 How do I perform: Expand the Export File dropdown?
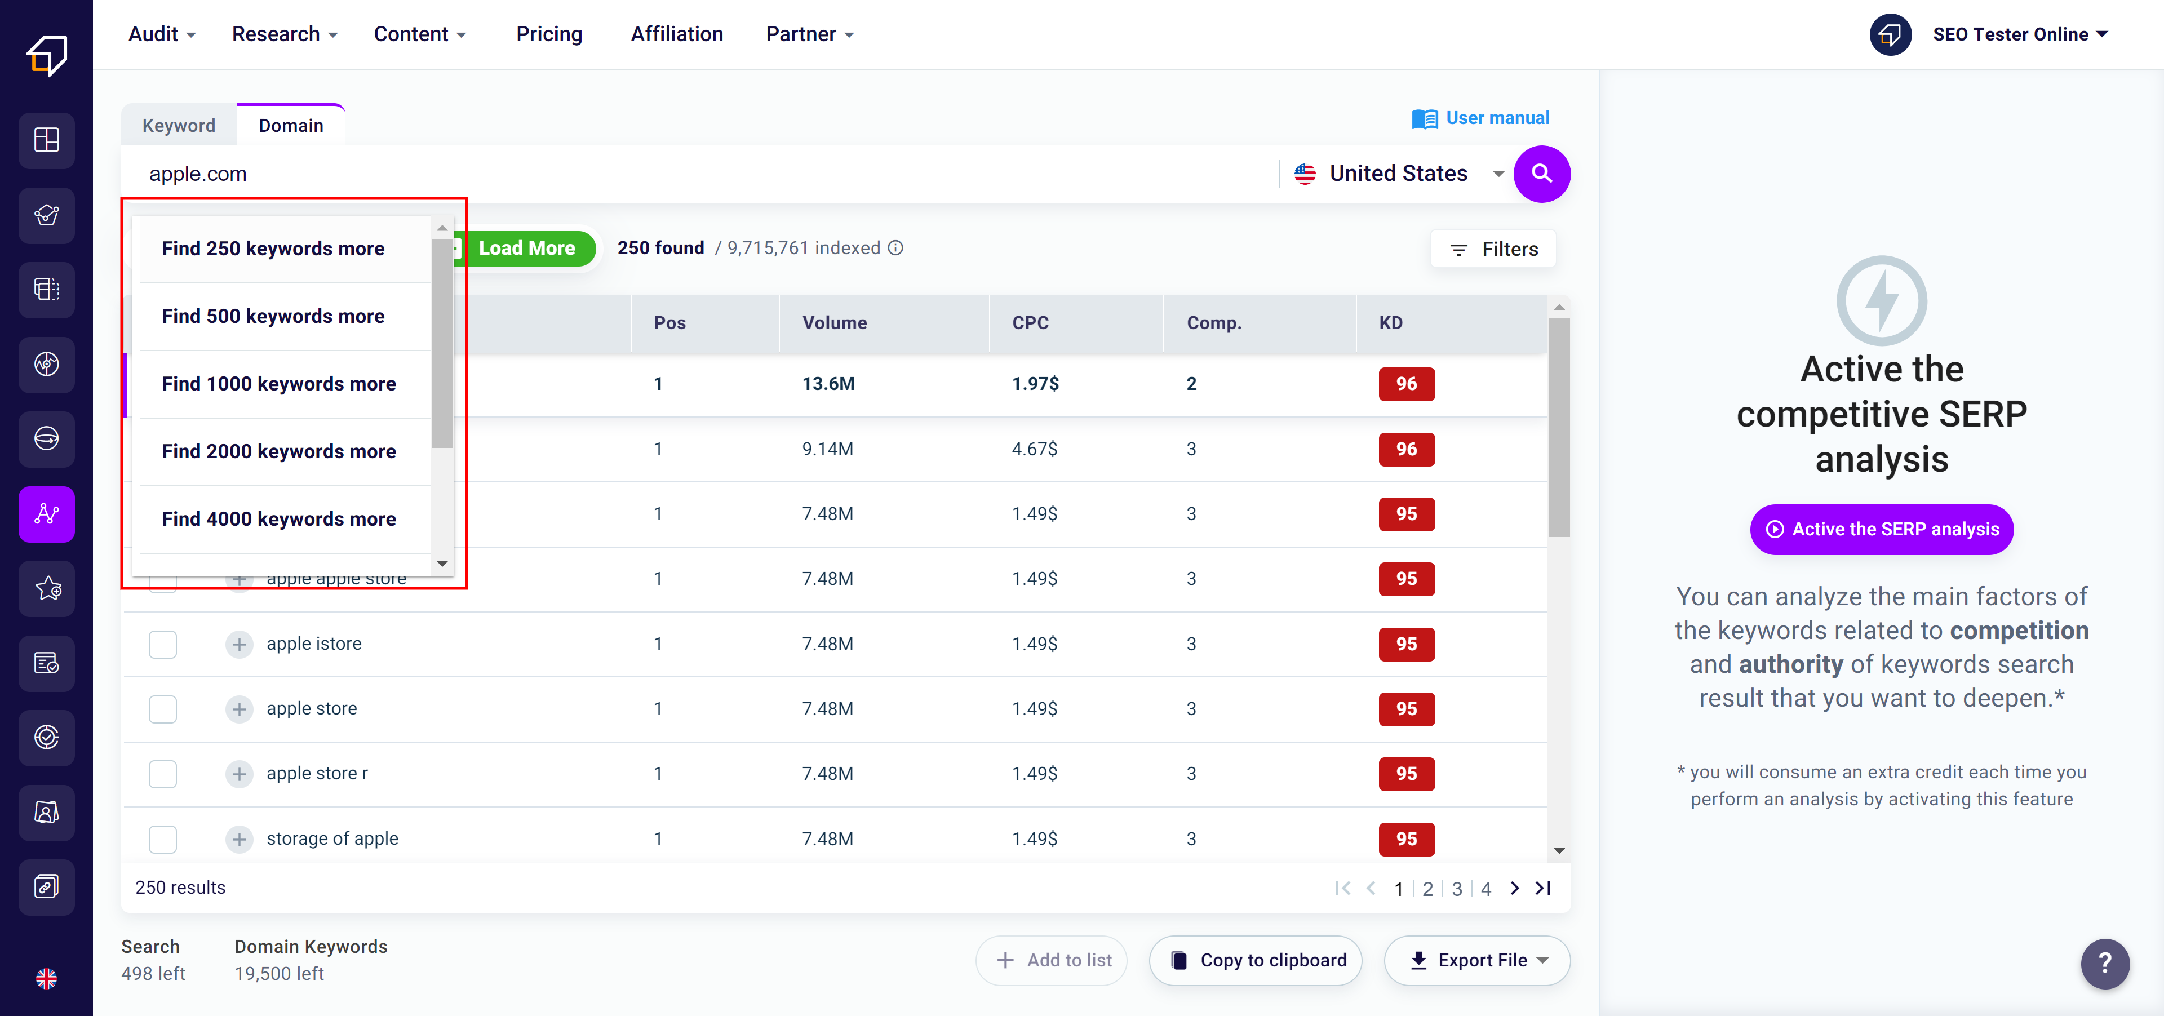[x=1476, y=960]
